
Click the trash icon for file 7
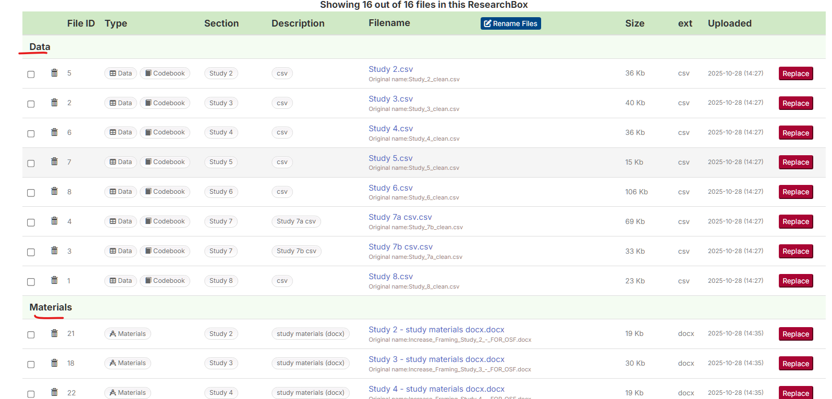[x=54, y=161]
